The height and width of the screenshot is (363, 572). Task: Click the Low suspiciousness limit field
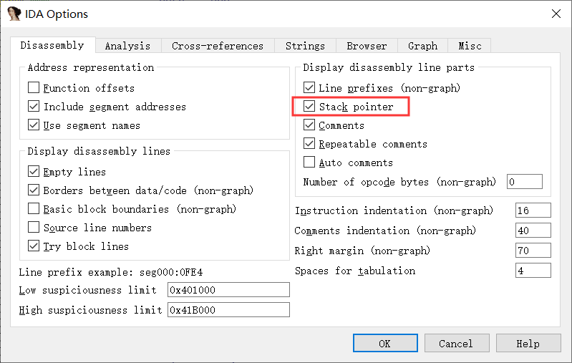click(x=228, y=290)
